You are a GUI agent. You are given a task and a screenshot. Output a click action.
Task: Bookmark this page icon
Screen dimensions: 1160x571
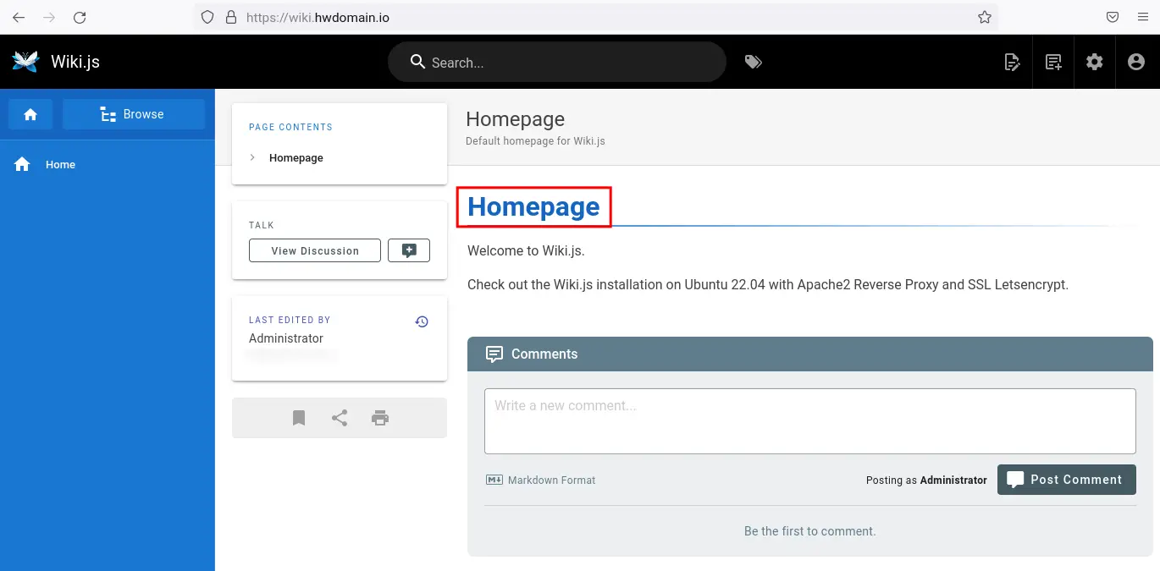(x=299, y=418)
